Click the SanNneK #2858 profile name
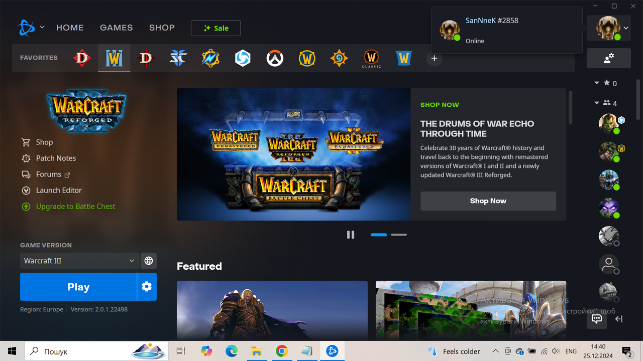This screenshot has width=643, height=361. (492, 21)
